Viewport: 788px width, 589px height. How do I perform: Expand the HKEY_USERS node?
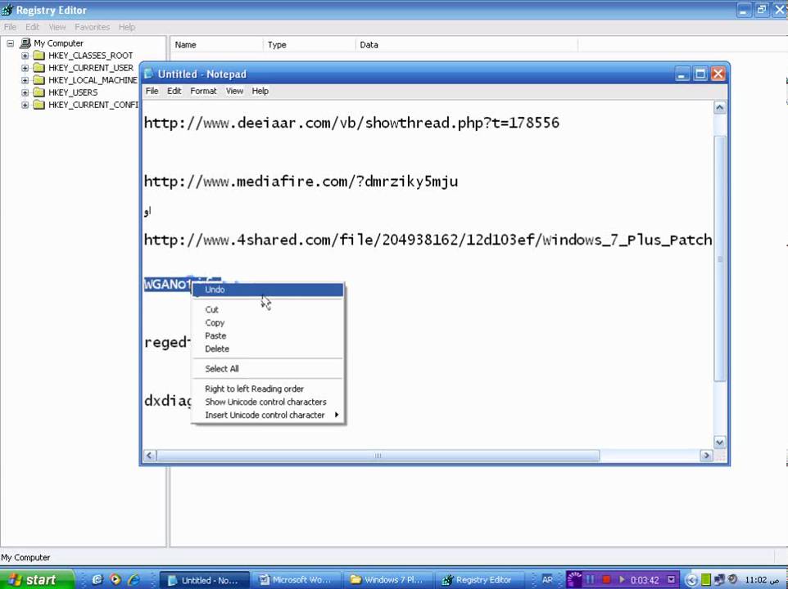coord(25,92)
